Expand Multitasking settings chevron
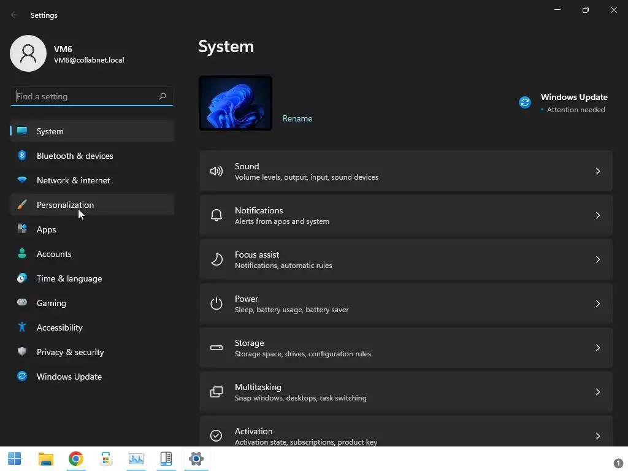628x471 pixels. 597,392
